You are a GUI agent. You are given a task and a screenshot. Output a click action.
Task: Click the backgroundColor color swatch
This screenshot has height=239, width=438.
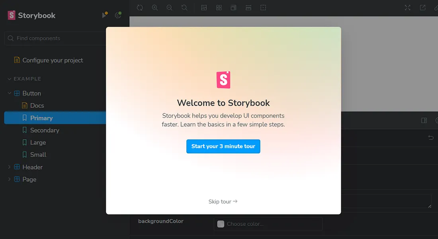point(221,224)
